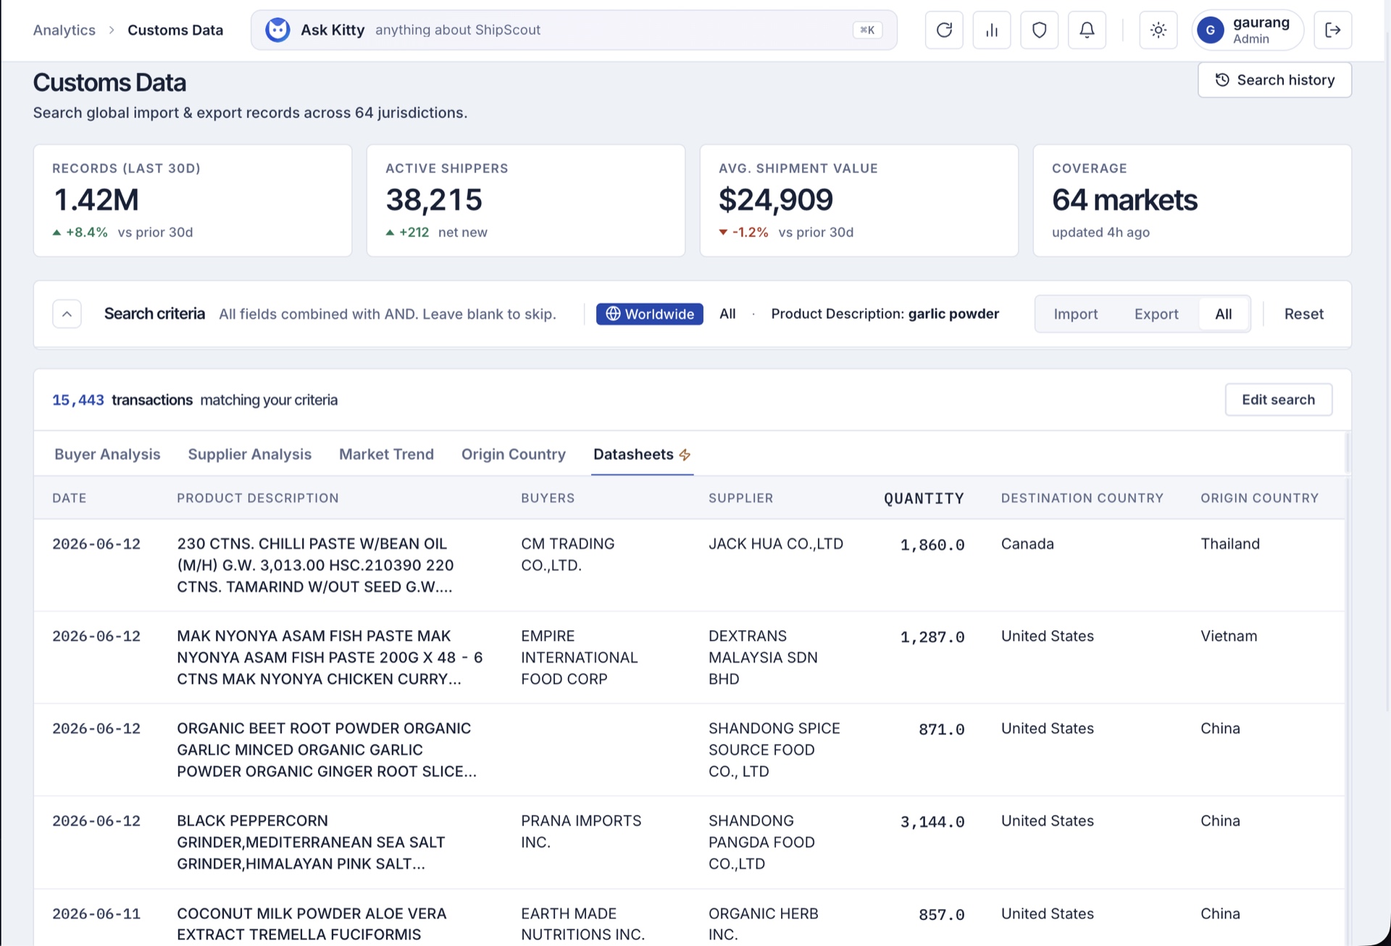Screen dimensions: 1391x946
Task: Click the PRODUCT DESCRIPTION column header
Action: tap(258, 498)
